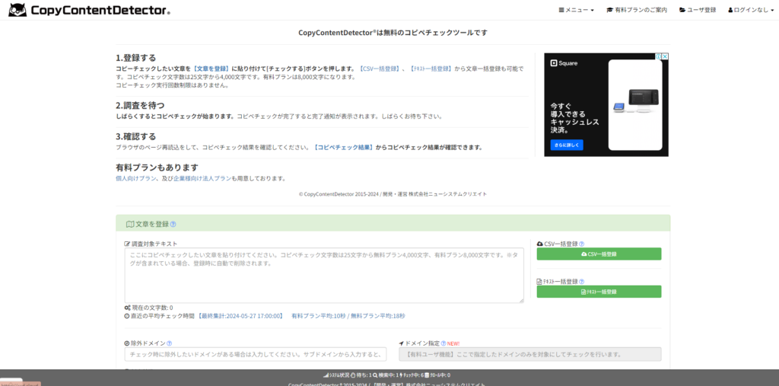Close the Square advertisement

665,56
